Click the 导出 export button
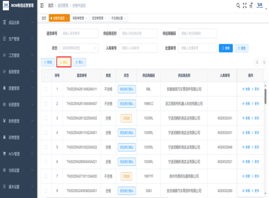The image size is (269, 198). (x=64, y=62)
